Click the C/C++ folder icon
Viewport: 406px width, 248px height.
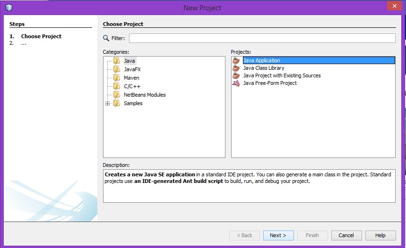(x=116, y=86)
